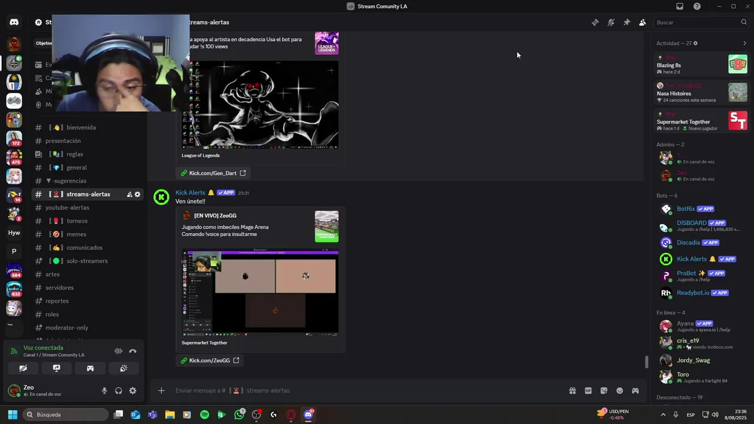Expand the Actividad panel chevron
Screen dimensions: 754x424
click(745, 44)
